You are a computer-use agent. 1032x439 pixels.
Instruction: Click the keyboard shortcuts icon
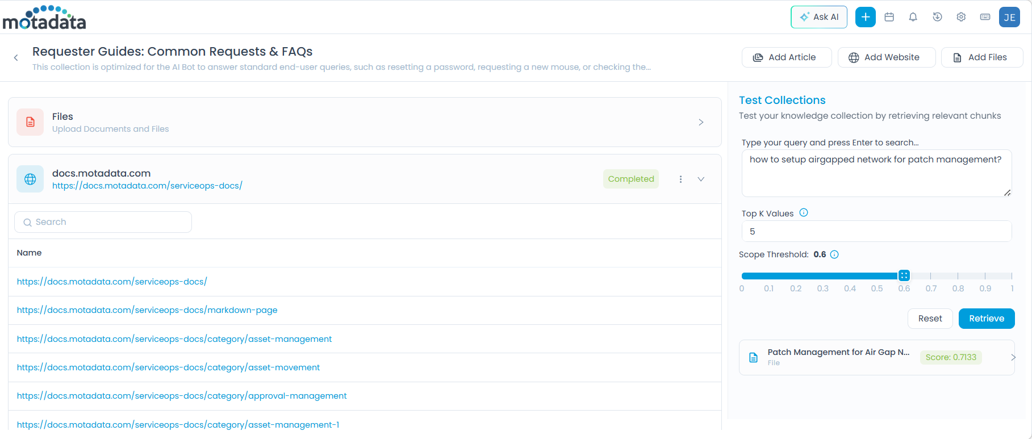pyautogui.click(x=985, y=17)
